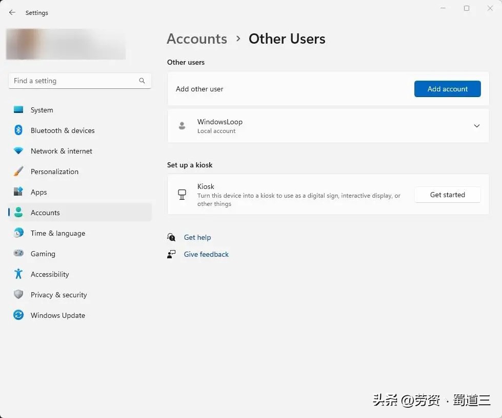Click the Kiosk display icon
Screen dimensions: 502x418
pos(182,195)
